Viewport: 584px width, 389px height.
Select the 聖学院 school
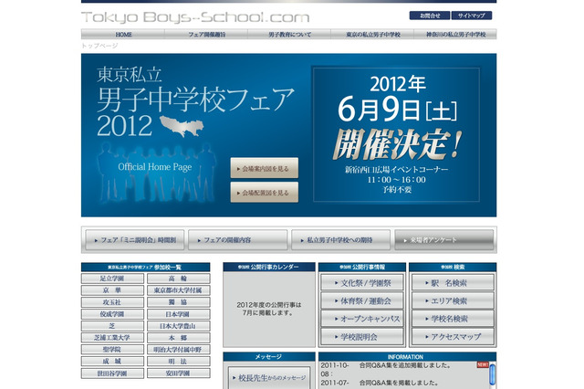click(x=112, y=350)
